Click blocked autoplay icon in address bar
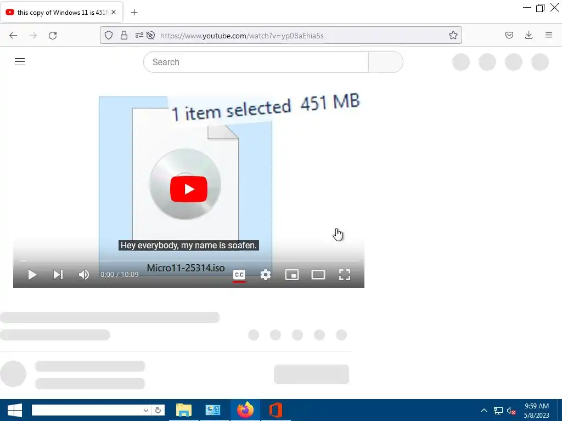 tap(150, 35)
